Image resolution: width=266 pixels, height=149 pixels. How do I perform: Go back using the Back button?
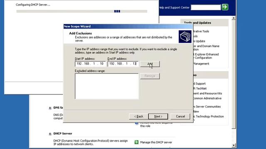(138, 116)
